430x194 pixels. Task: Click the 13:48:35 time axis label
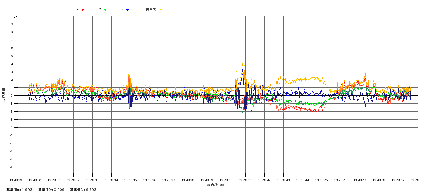(131, 180)
